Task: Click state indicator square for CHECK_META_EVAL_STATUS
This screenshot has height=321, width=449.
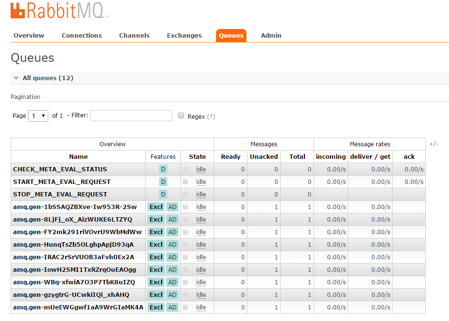Action: pos(185,169)
